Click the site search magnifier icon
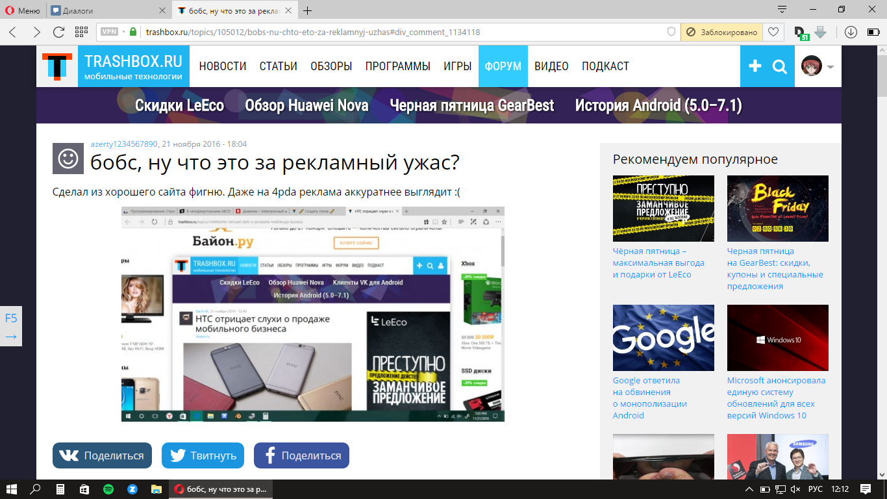Viewport: 887px width, 499px height. [780, 66]
